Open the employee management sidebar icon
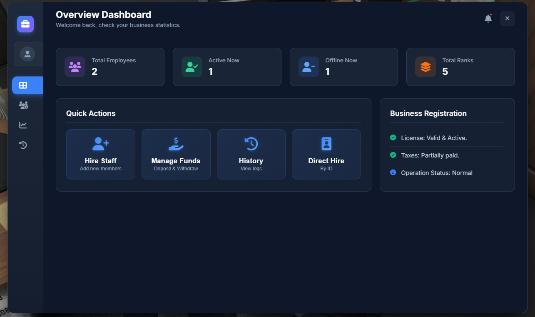This screenshot has width=535, height=317. [x=23, y=105]
